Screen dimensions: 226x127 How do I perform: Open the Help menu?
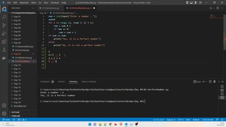64,2
